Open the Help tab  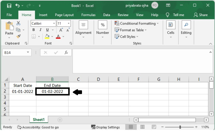[154, 15]
